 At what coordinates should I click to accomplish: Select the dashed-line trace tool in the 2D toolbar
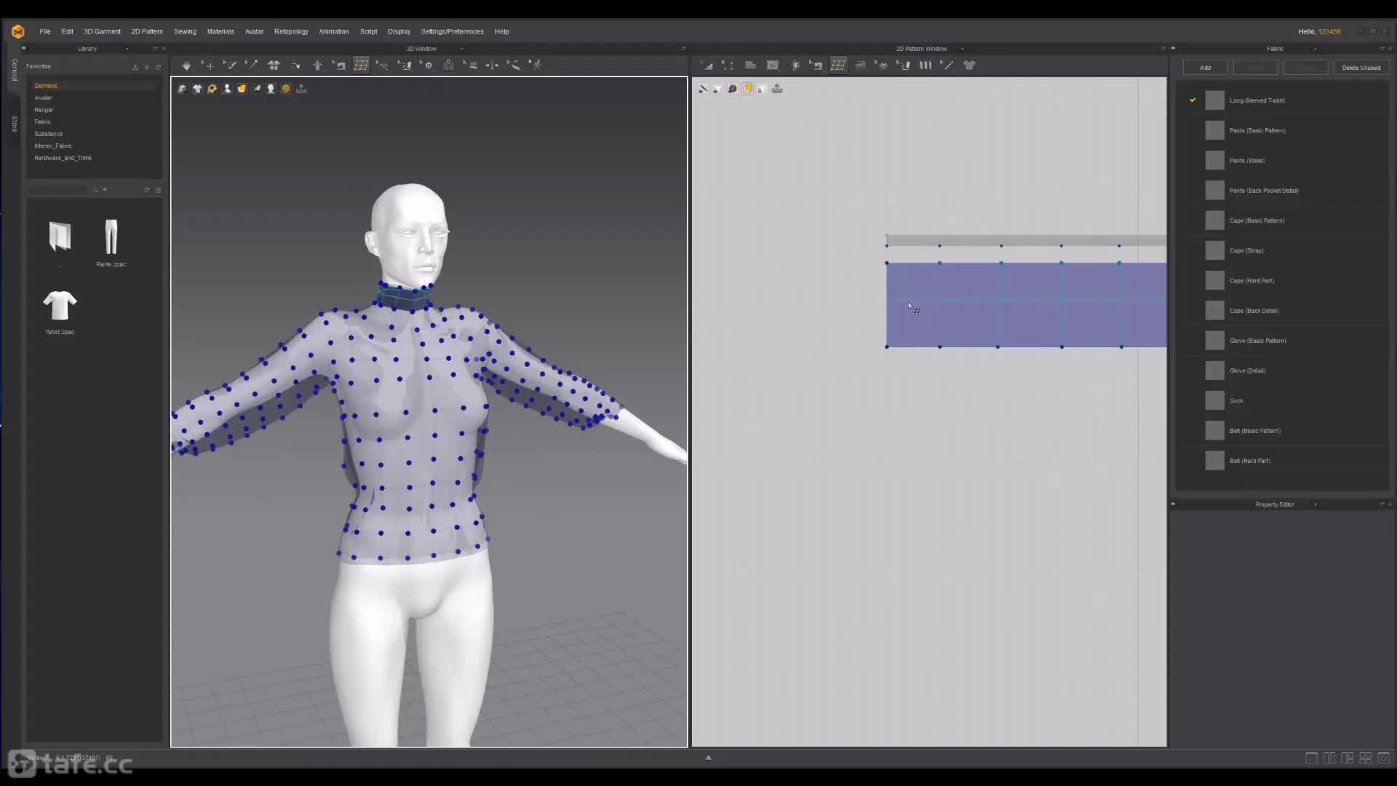pos(947,65)
